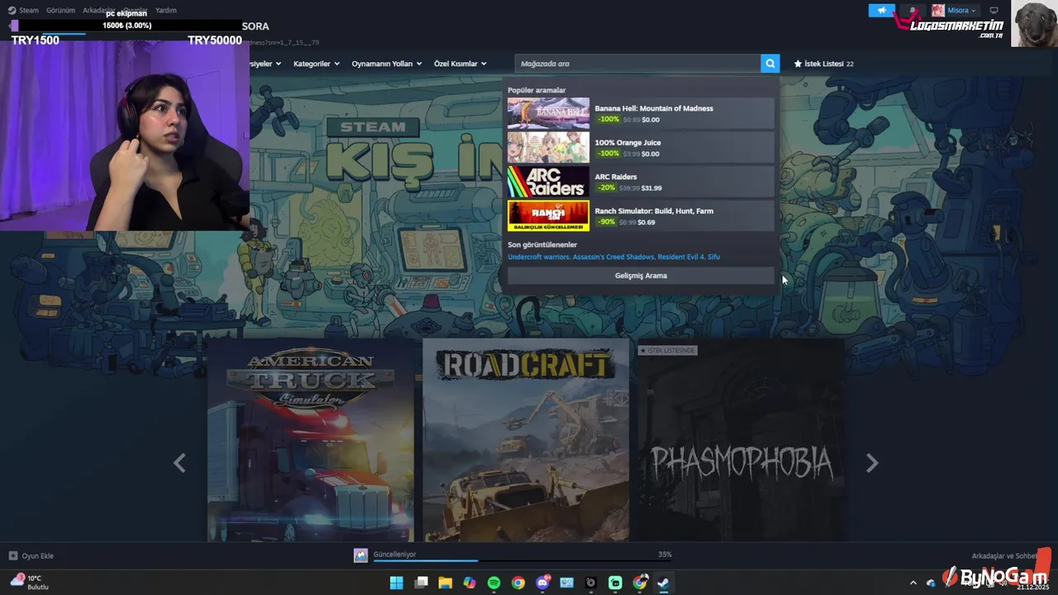
Task: Open the notifications bell icon
Action: tap(913, 10)
